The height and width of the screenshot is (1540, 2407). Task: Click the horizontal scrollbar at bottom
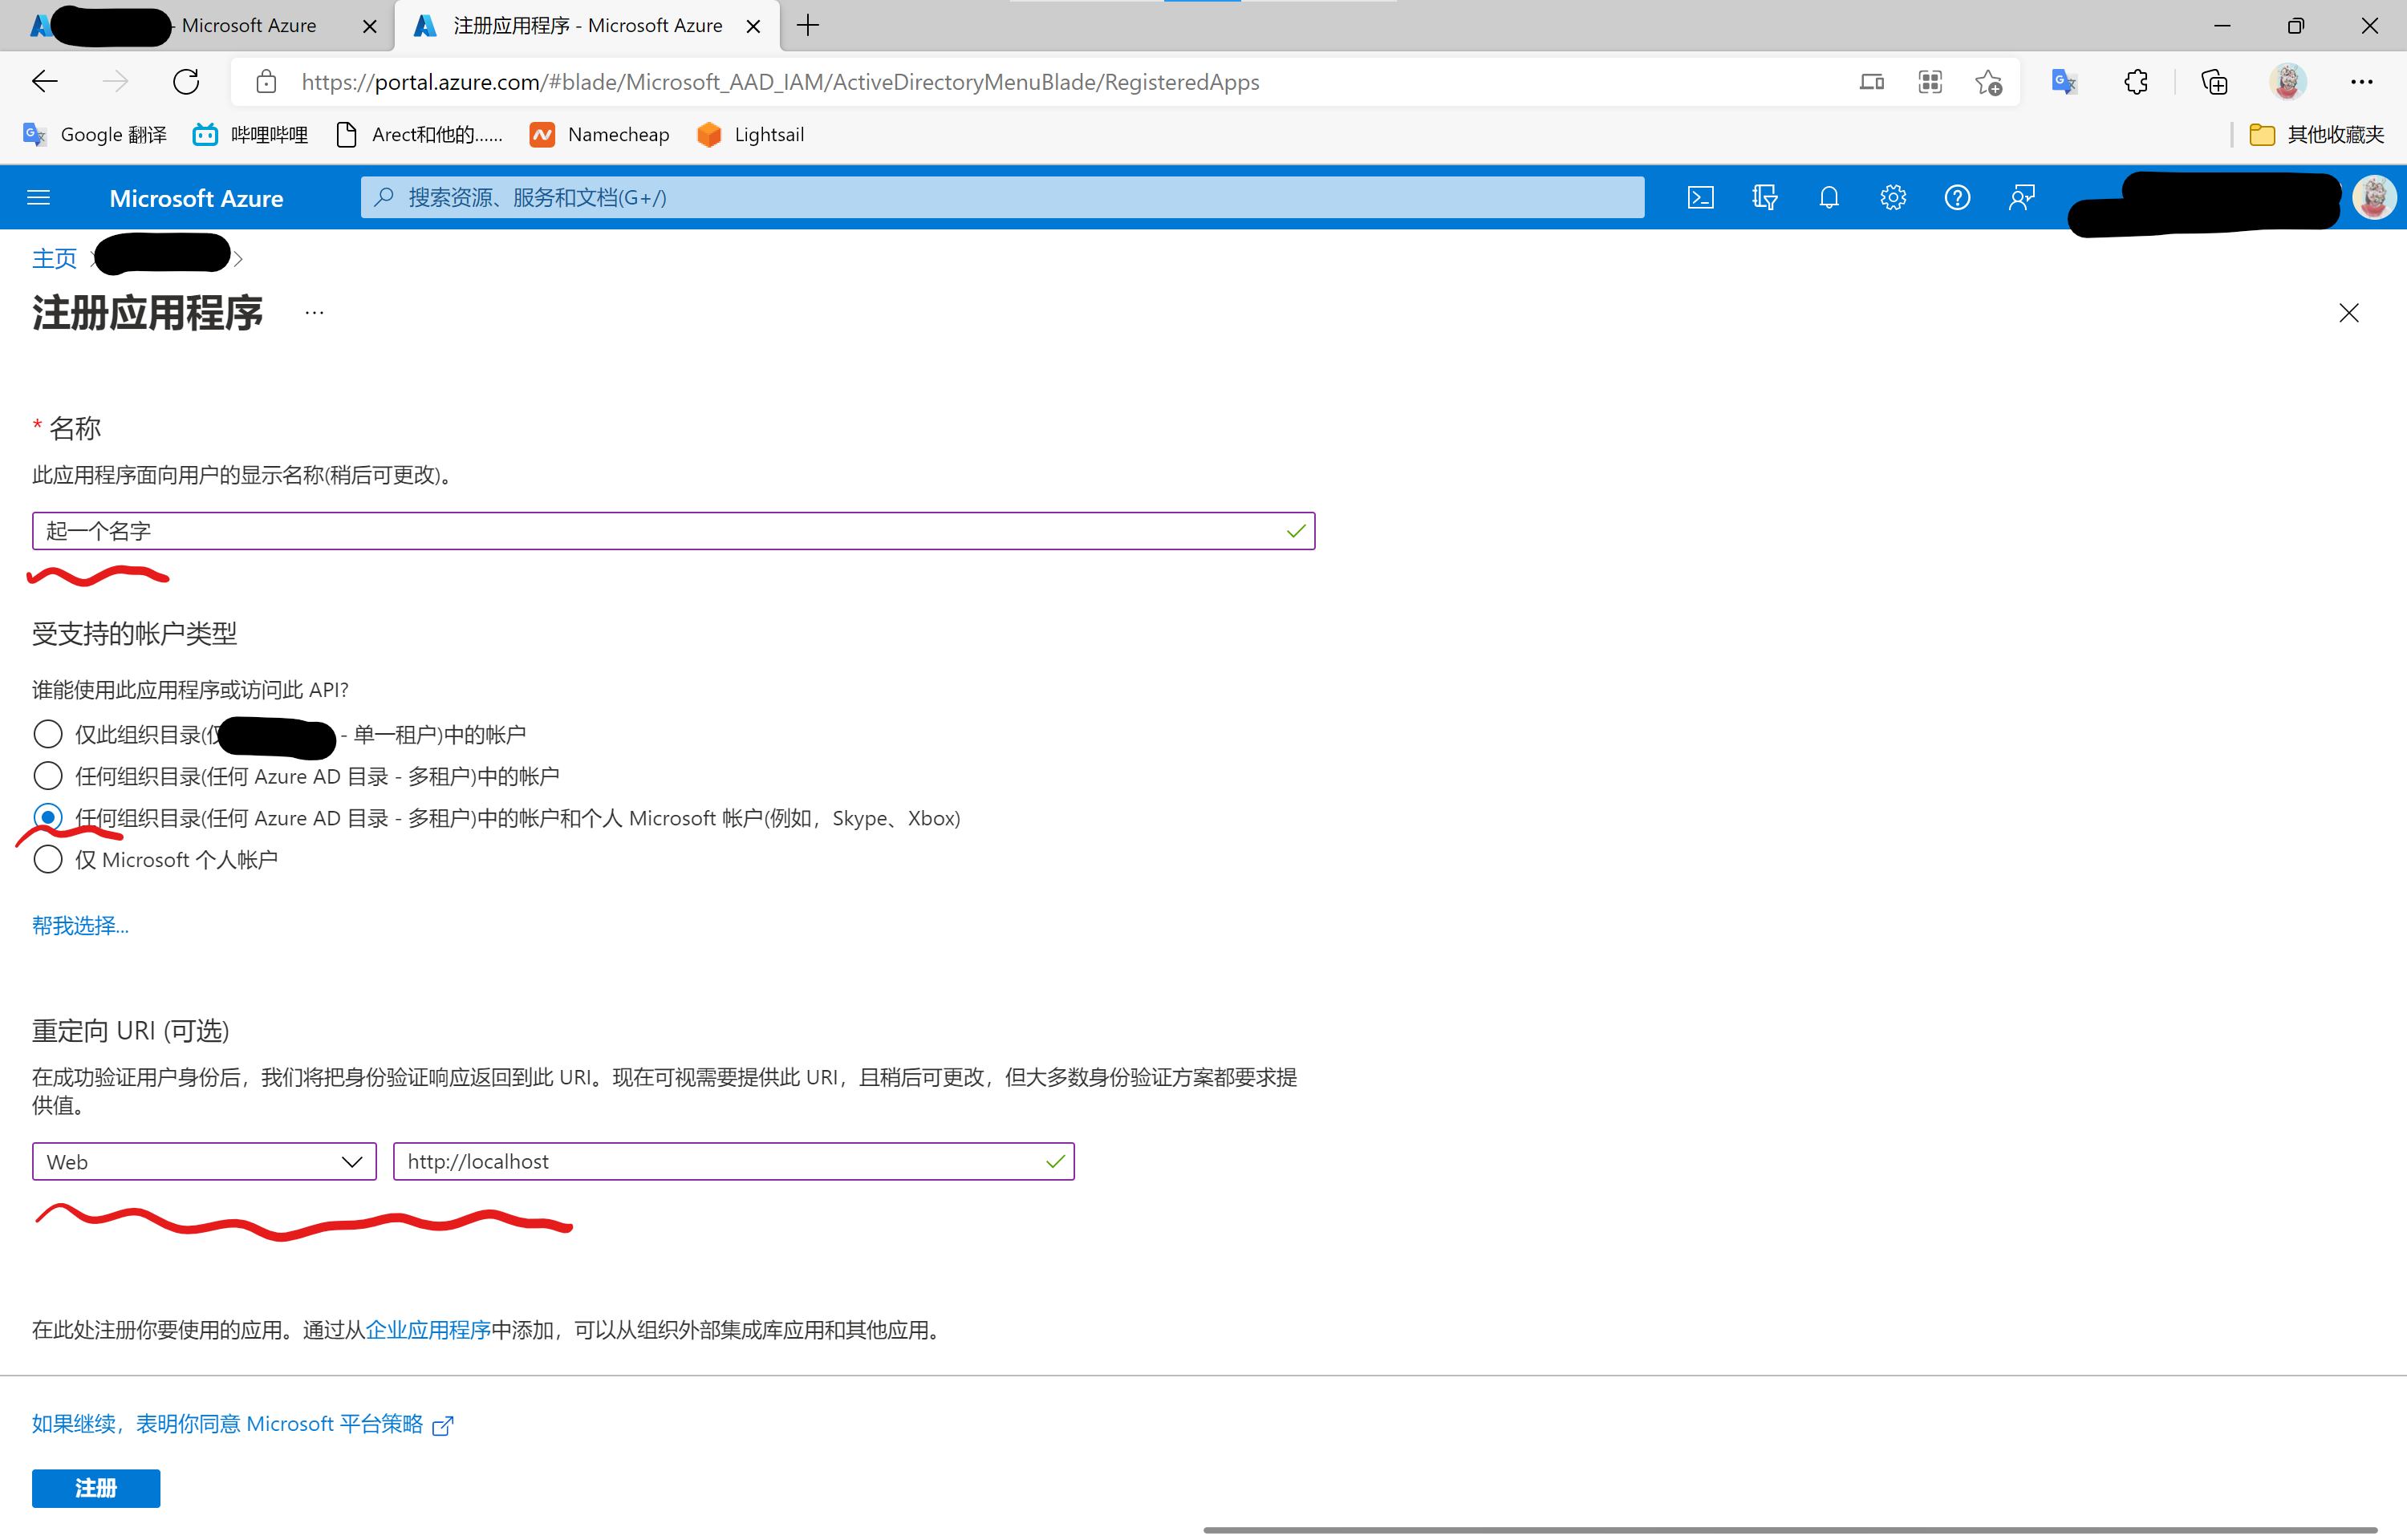(1790, 1529)
